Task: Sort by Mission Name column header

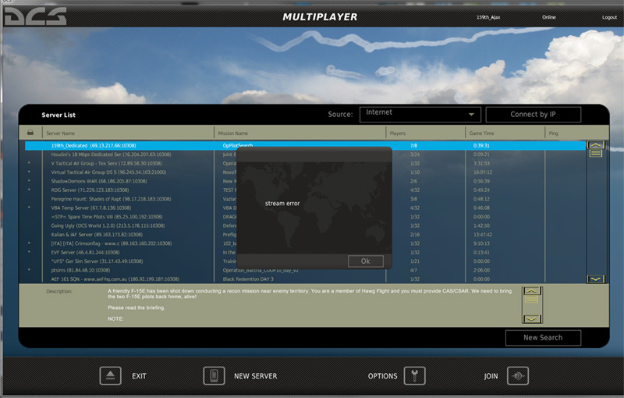Action: click(232, 133)
